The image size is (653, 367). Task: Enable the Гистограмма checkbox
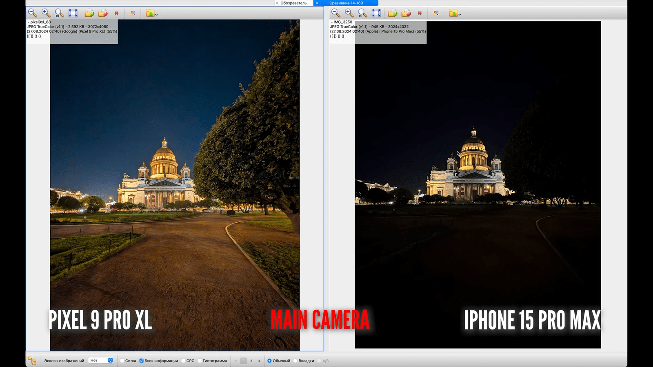tap(200, 361)
